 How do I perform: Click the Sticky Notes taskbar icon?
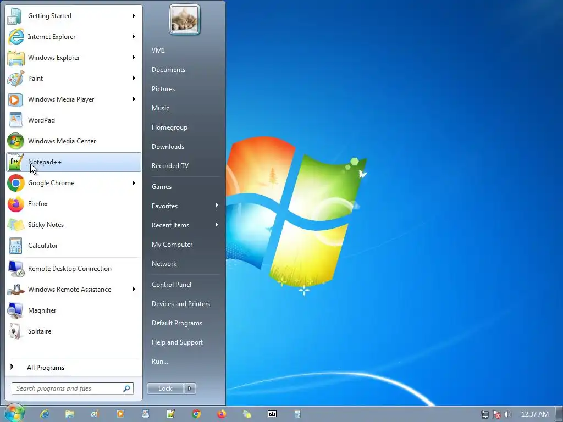click(247, 414)
